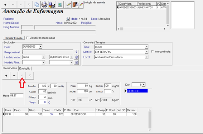Click the F.Card heart rate field
This screenshot has width=203, height=134.
coord(43,92)
